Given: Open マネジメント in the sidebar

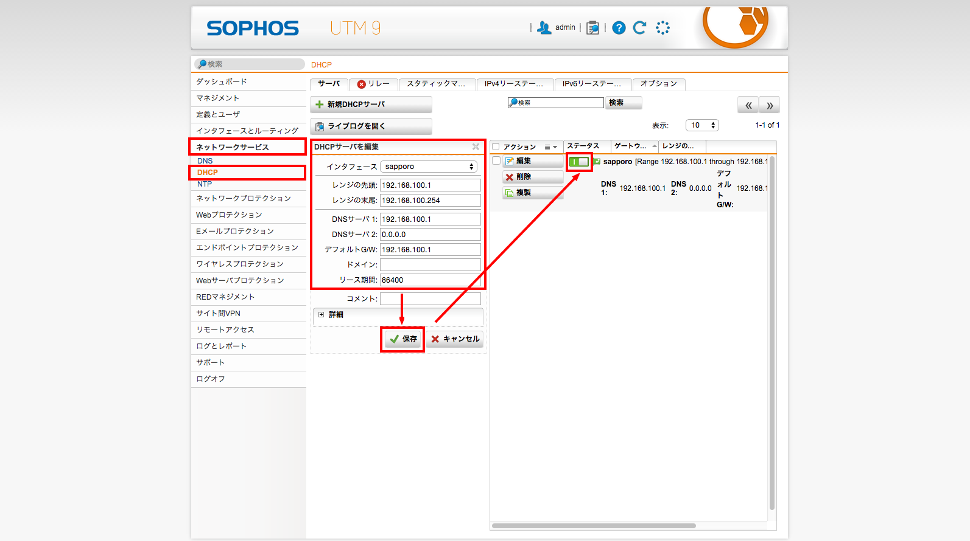Looking at the screenshot, I should (248, 98).
